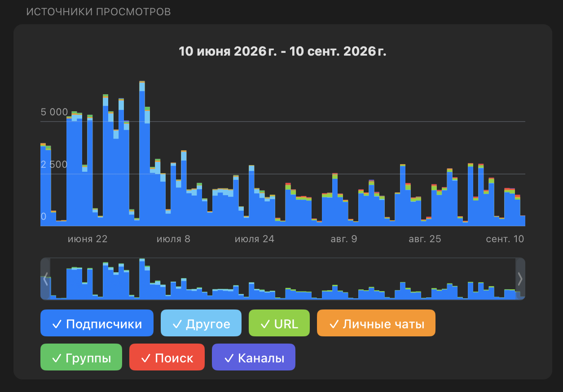Toggle the Подписчики series filter

tap(97, 323)
